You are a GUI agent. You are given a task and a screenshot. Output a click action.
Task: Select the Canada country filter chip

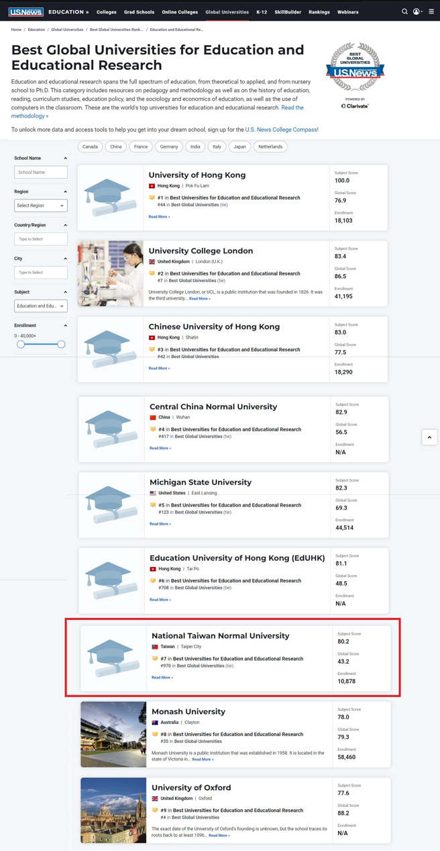tap(90, 146)
